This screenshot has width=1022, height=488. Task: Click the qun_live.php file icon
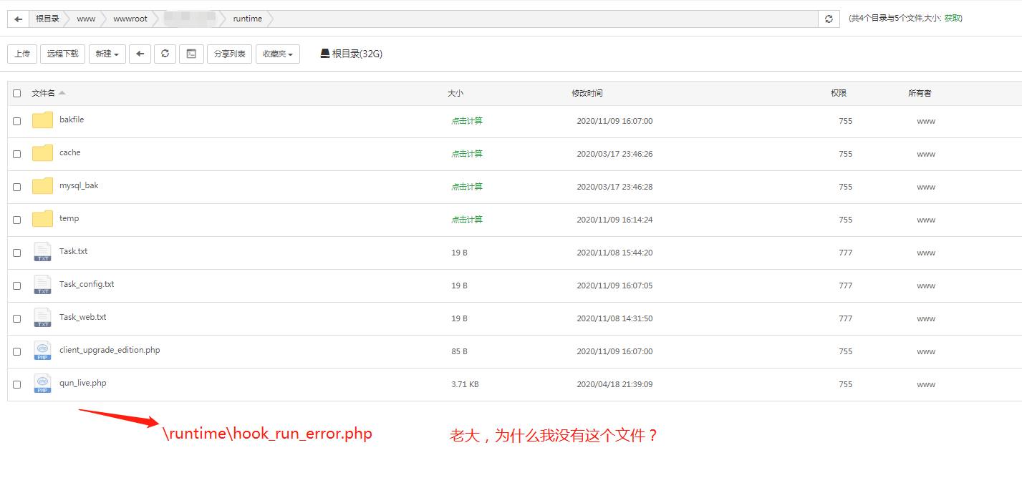[x=43, y=384]
